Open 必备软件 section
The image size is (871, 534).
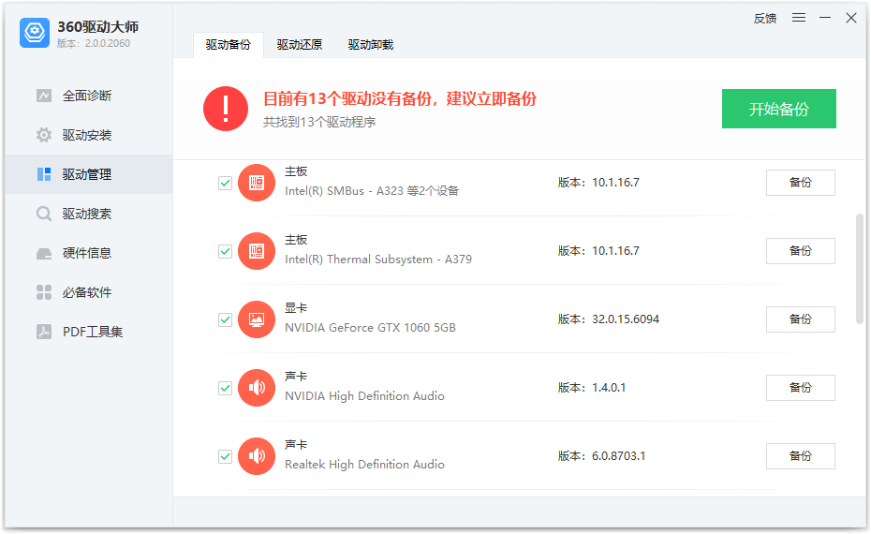tap(89, 293)
